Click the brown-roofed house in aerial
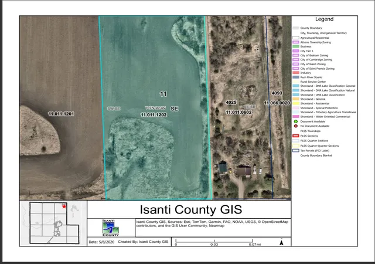 click(x=244, y=171)
